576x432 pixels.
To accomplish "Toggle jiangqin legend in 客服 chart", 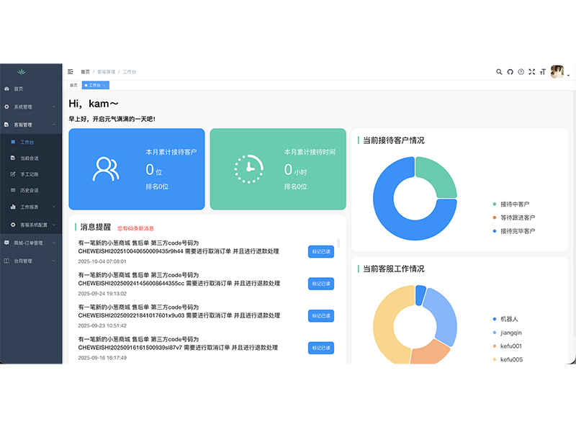I will tap(510, 333).
